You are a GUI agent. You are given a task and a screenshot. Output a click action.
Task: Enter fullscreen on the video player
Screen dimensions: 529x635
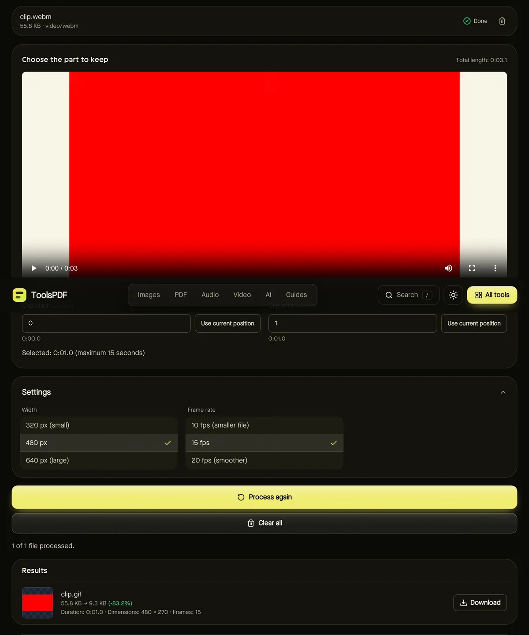[472, 268]
